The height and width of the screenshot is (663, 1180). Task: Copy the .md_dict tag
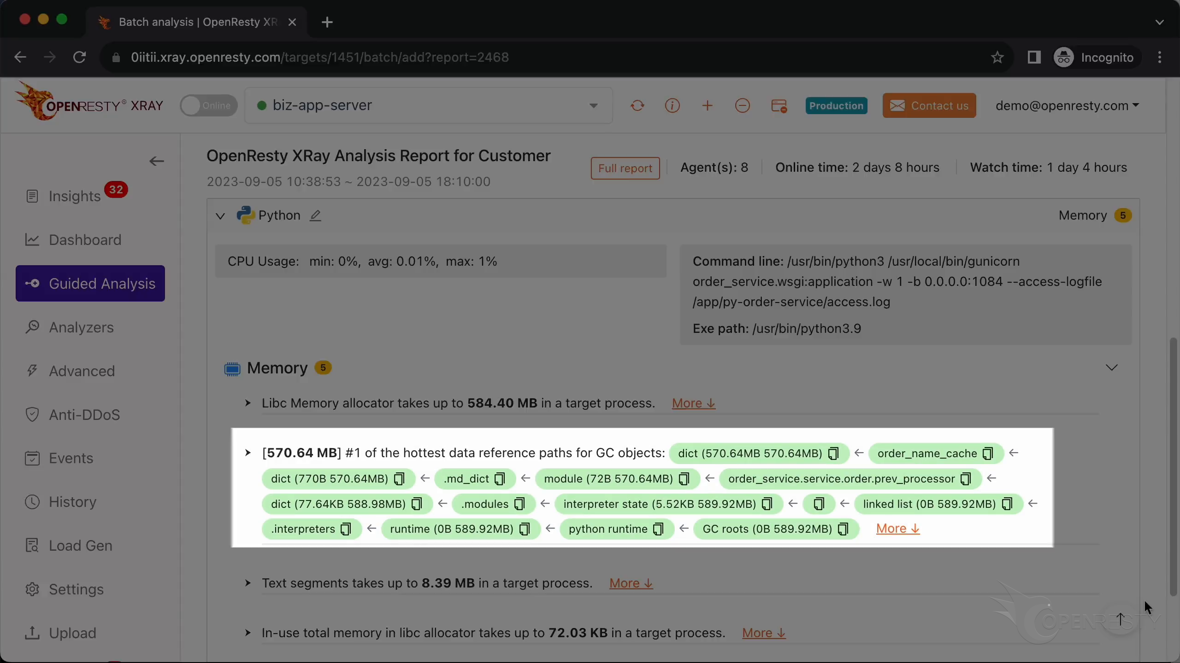tap(500, 479)
